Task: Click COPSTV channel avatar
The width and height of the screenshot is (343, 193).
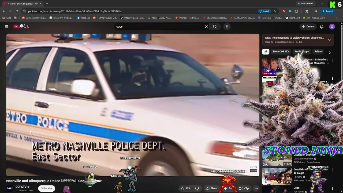Action: [10, 188]
